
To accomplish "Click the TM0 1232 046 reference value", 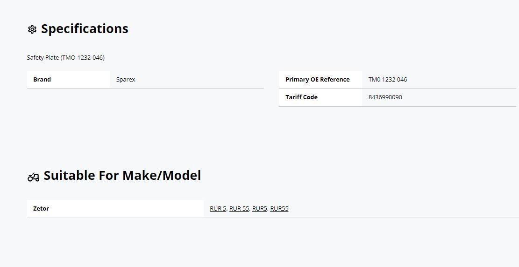I will pyautogui.click(x=388, y=80).
